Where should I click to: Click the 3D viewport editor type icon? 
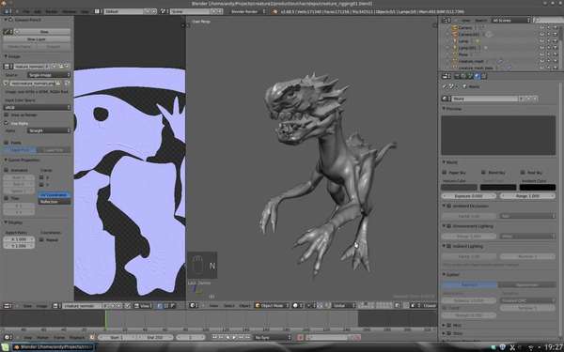194,306
